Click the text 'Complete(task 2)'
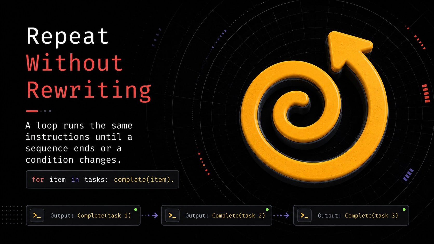 (x=239, y=216)
